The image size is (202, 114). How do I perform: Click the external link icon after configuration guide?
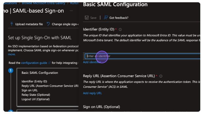(49, 63)
